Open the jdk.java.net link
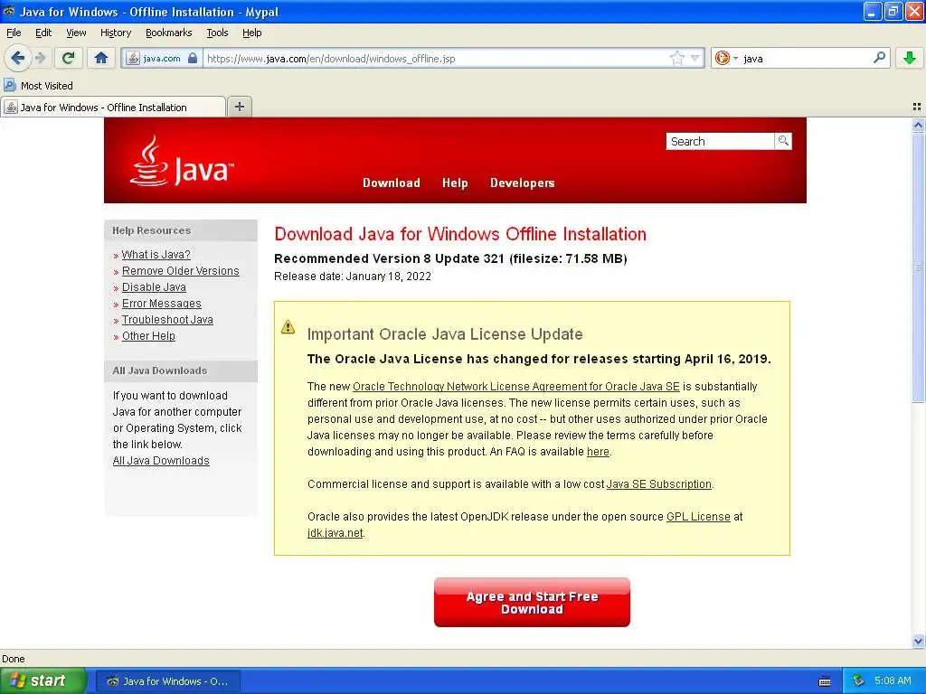Screen dimensions: 926x694 click(x=335, y=533)
